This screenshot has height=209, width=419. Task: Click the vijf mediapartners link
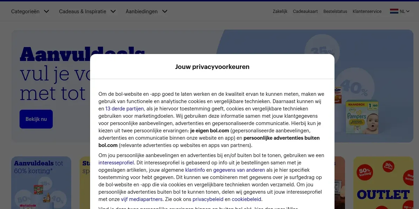(141, 199)
